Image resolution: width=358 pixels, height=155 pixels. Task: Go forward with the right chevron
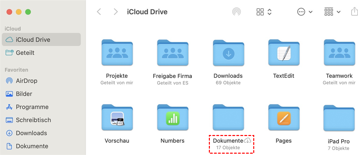[x=116, y=12]
